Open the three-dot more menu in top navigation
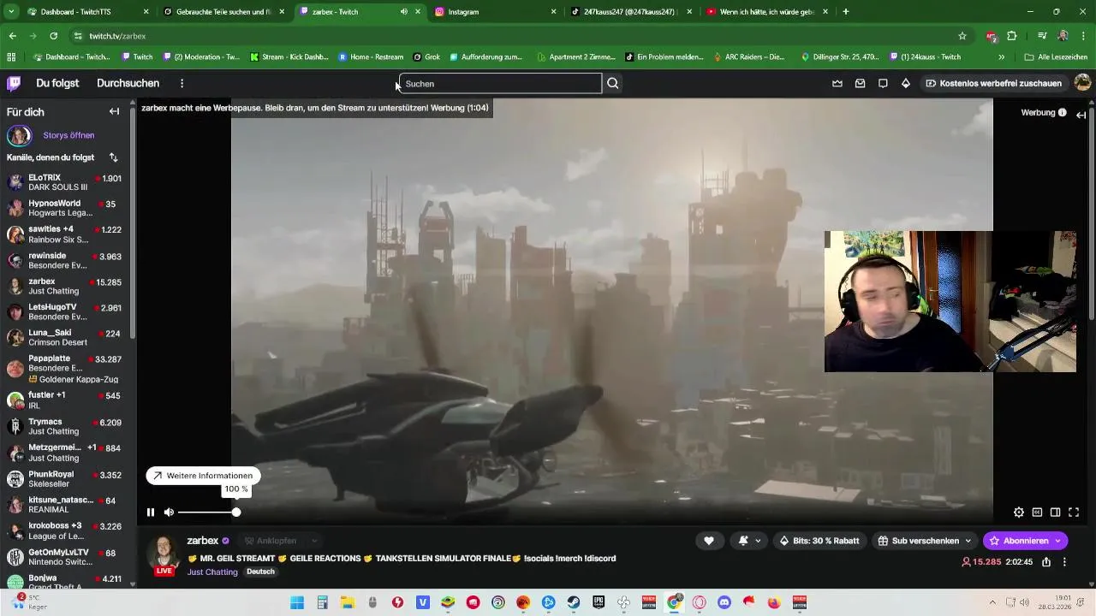This screenshot has height=616, width=1096. coord(182,83)
